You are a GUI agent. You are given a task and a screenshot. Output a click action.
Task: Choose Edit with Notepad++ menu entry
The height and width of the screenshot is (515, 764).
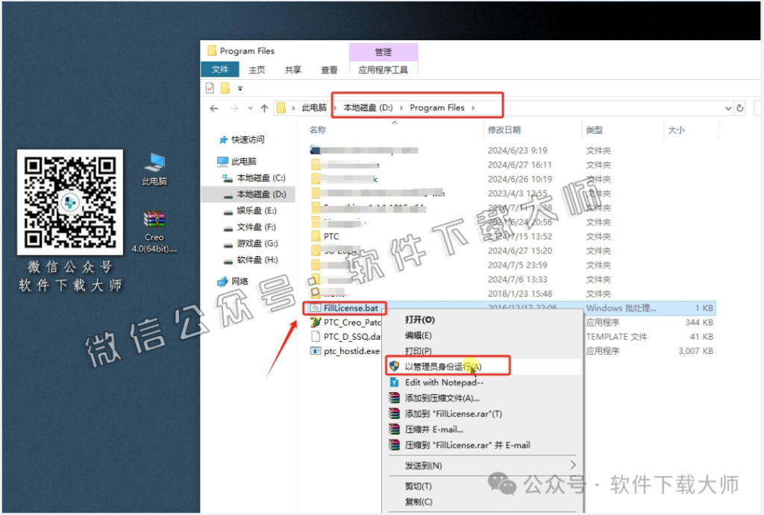445,382
